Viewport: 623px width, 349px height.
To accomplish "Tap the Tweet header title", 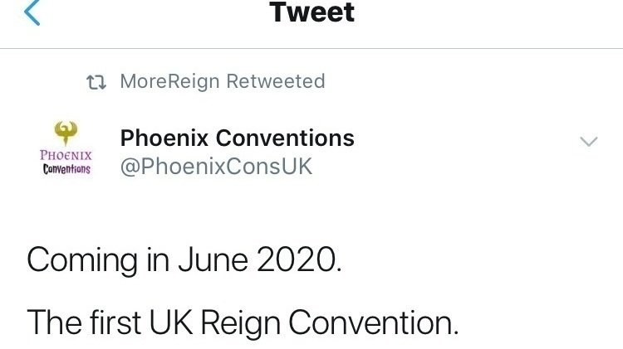I will [x=311, y=13].
